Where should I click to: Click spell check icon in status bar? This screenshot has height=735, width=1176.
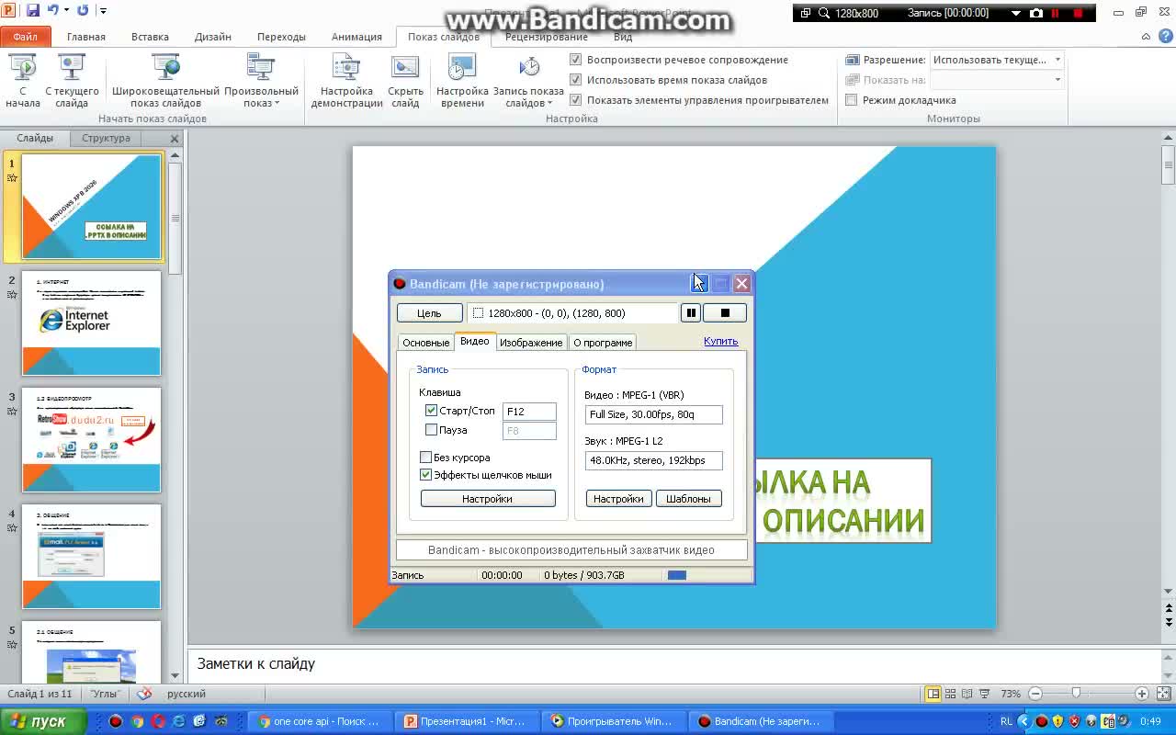click(x=144, y=694)
